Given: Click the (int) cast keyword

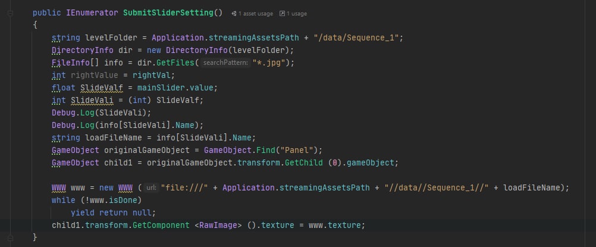Looking at the screenshot, I should [140, 100].
